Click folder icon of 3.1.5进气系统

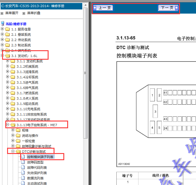[13, 82]
